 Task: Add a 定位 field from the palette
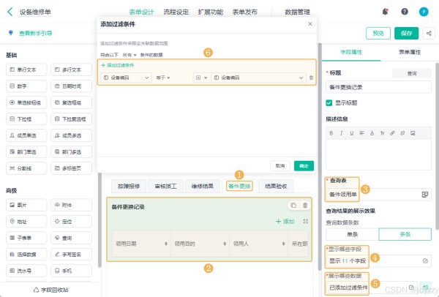tap(71, 222)
